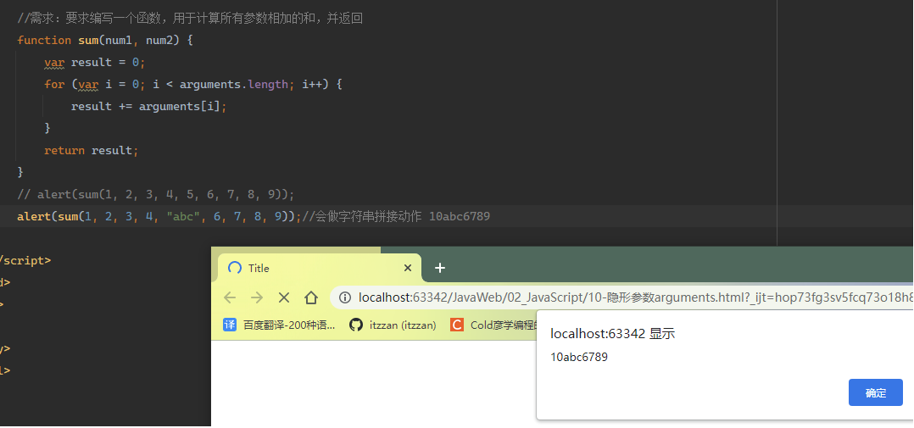914x428 pixels.
Task: Click the loading spinner on Title tab
Action: click(234, 268)
